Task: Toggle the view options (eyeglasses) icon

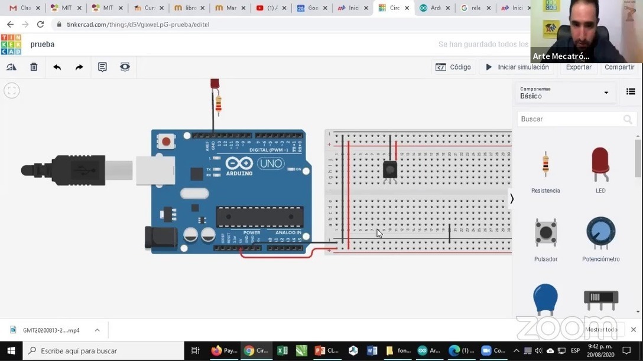Action: pyautogui.click(x=125, y=67)
